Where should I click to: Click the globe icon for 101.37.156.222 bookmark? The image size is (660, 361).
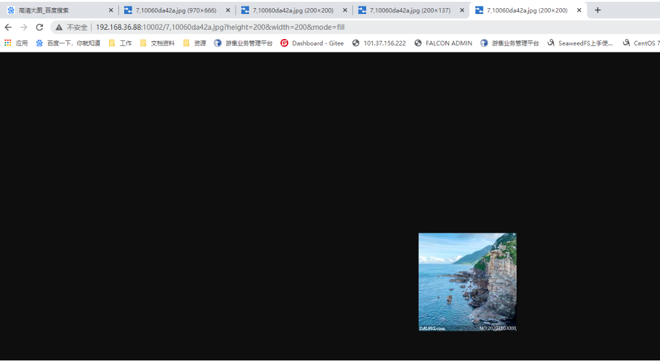(354, 43)
